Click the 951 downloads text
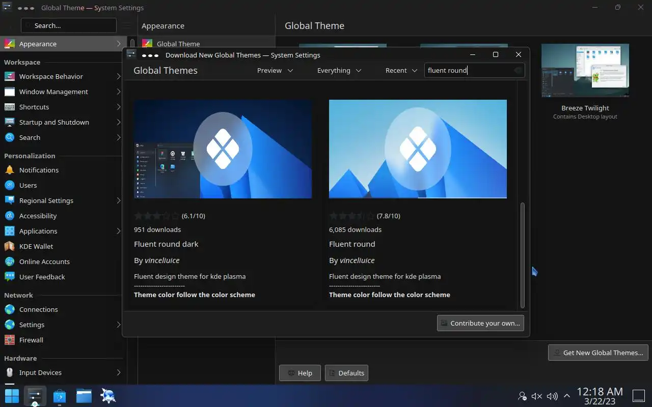The height and width of the screenshot is (407, 652). click(157, 229)
